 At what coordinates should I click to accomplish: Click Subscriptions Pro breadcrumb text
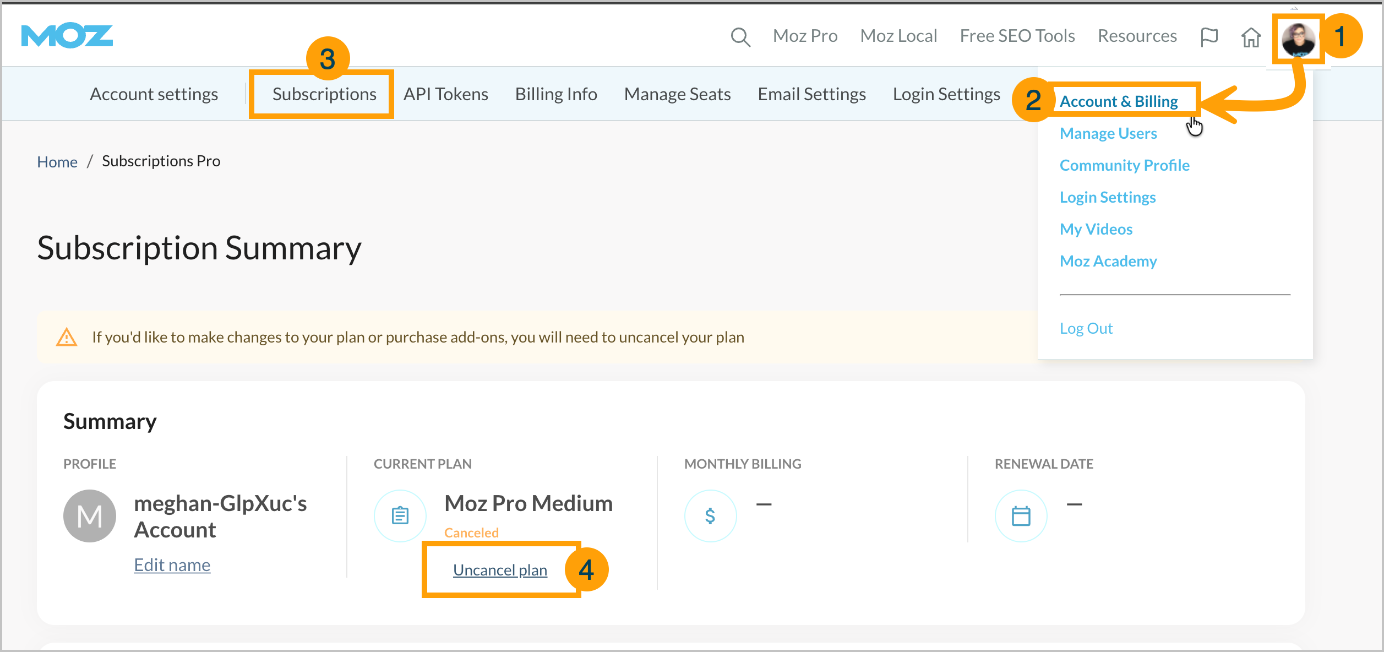[161, 161]
